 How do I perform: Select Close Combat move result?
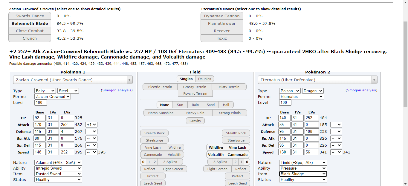(x=30, y=31)
